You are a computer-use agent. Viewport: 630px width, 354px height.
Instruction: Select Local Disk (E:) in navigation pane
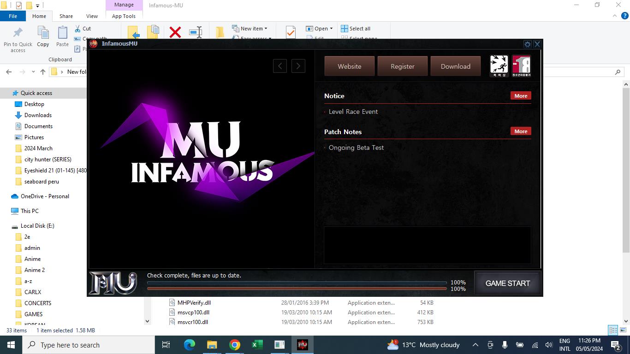(x=37, y=226)
